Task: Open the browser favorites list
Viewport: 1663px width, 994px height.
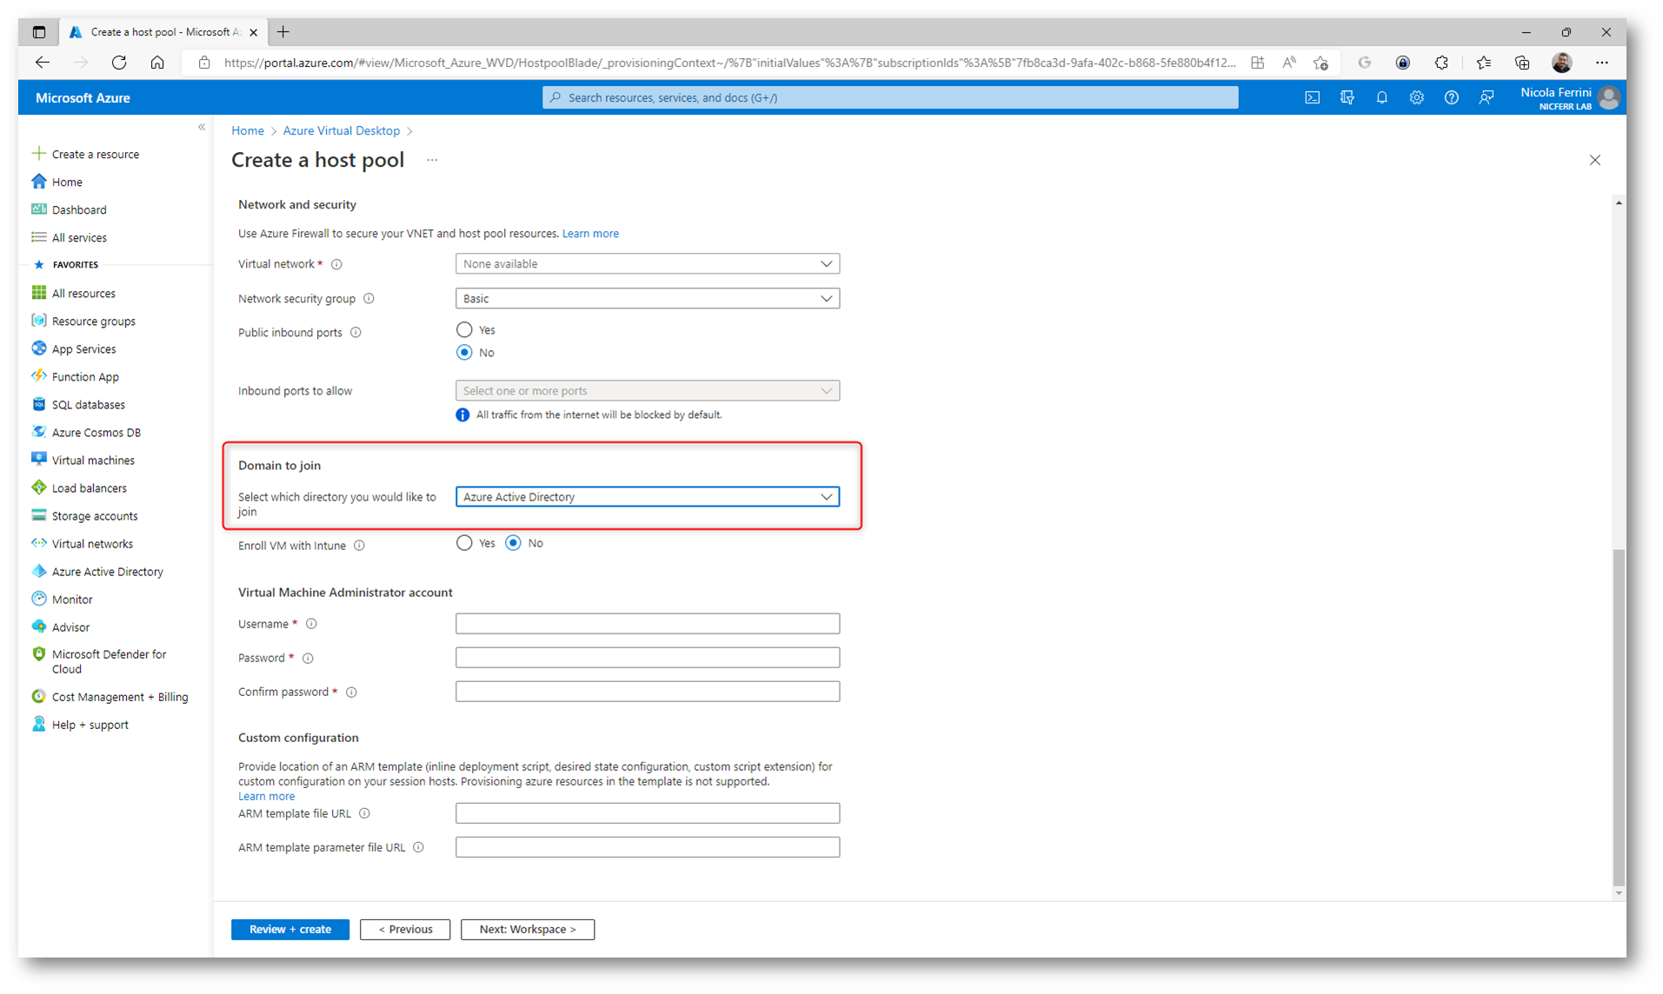Action: [1483, 63]
